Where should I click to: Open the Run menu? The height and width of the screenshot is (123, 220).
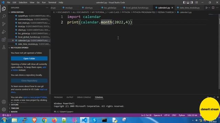click(44, 2)
